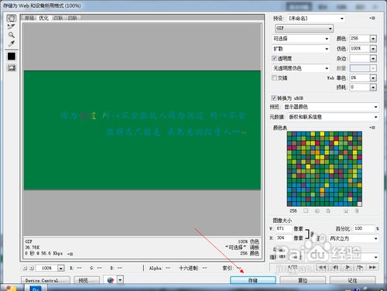
Task: Preview in browser globe icon
Action: (x=111, y=280)
